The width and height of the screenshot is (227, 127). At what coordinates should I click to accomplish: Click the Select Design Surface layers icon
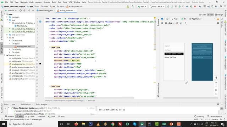162,19
